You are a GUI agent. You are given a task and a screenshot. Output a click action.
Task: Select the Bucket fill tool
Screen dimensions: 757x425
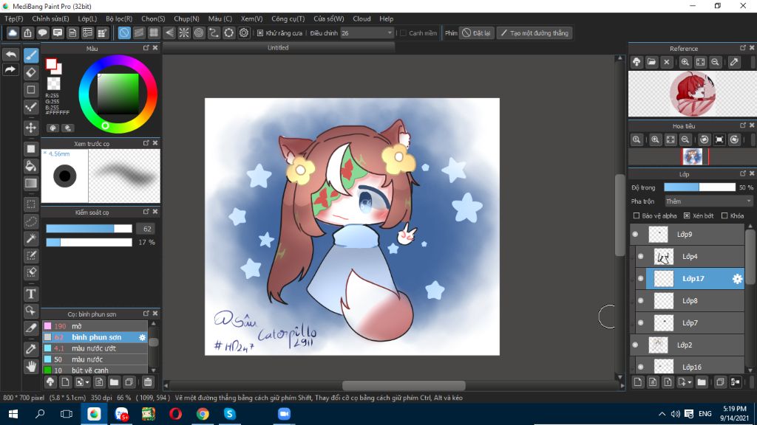tap(31, 166)
